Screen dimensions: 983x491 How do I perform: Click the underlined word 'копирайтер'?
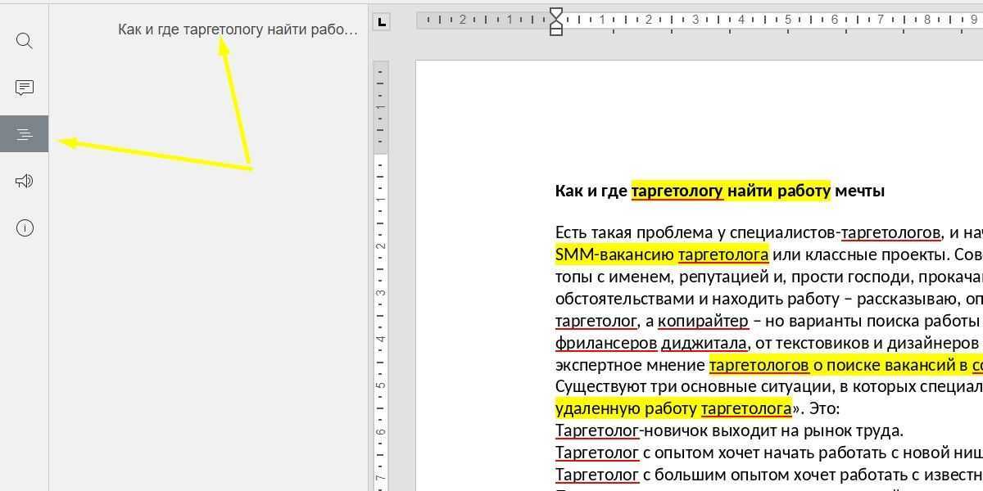[x=703, y=321]
